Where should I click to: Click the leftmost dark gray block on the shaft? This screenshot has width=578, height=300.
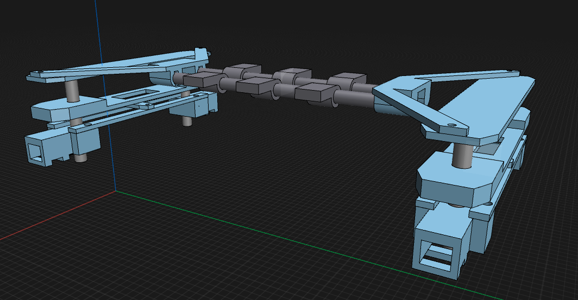(199, 80)
